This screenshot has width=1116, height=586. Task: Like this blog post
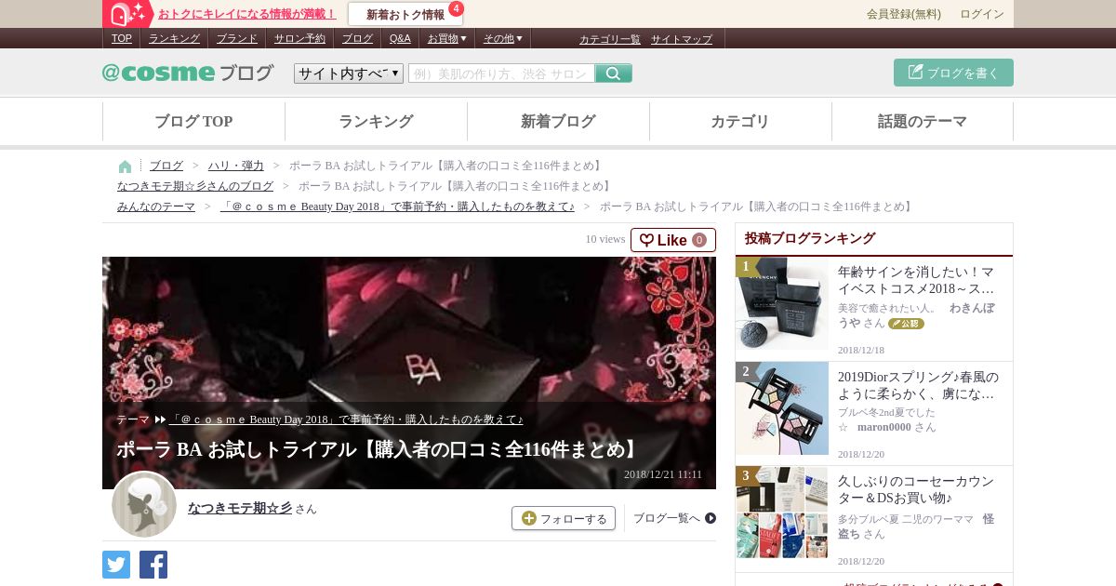[673, 240]
